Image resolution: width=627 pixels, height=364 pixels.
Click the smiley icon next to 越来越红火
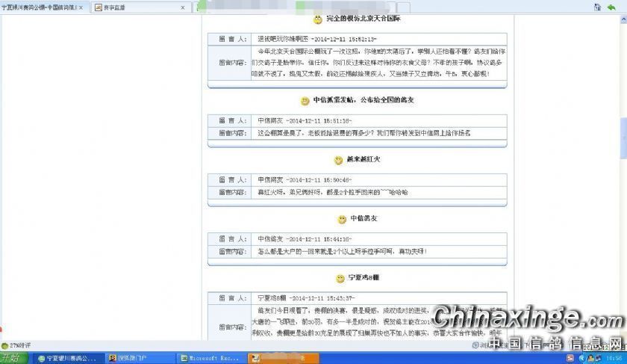338,160
